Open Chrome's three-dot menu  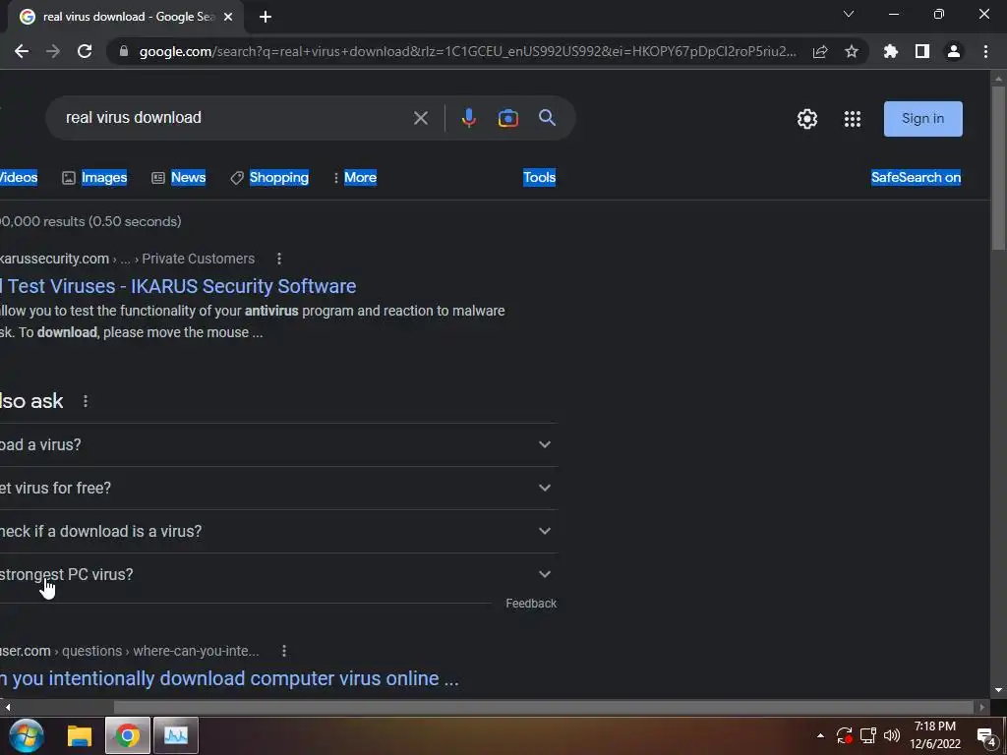click(985, 51)
